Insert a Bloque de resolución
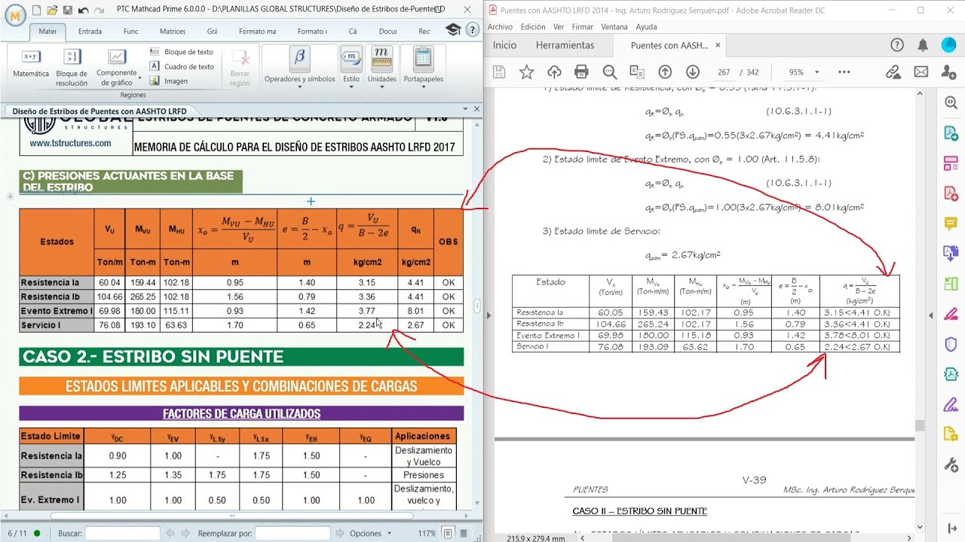The width and height of the screenshot is (965, 542). click(72, 66)
